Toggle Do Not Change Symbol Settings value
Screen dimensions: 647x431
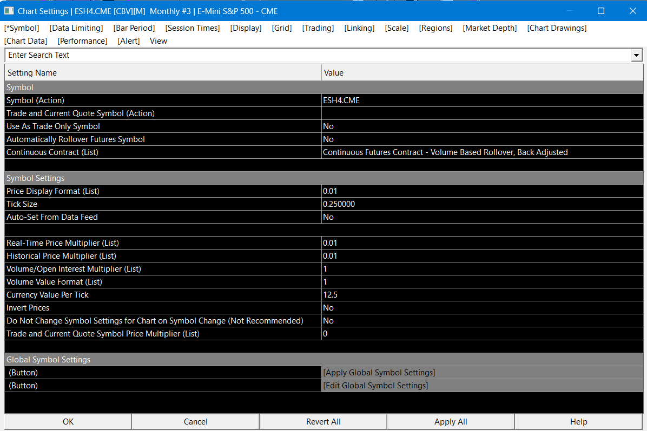point(482,321)
